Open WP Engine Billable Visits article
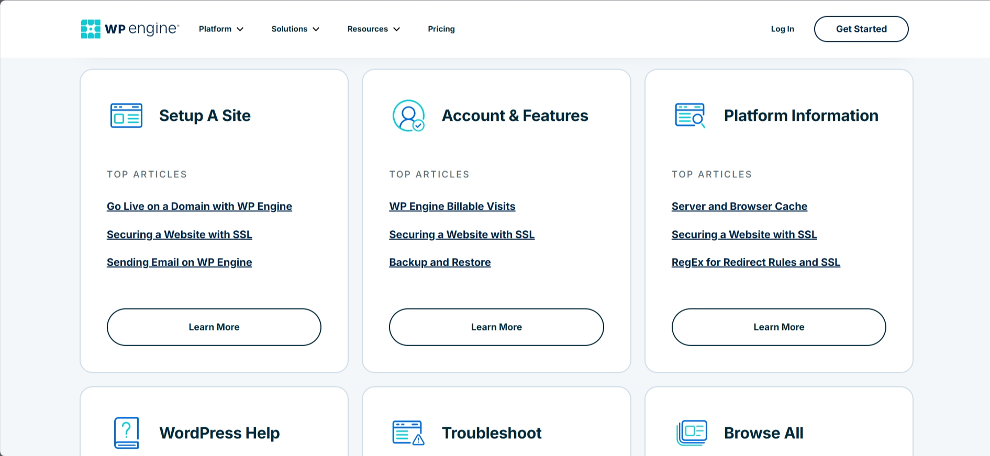The image size is (990, 456). click(x=452, y=206)
